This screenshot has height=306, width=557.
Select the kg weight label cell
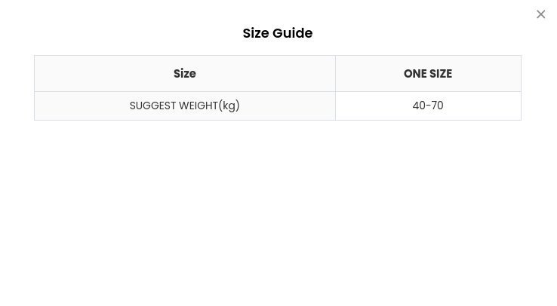point(185,106)
